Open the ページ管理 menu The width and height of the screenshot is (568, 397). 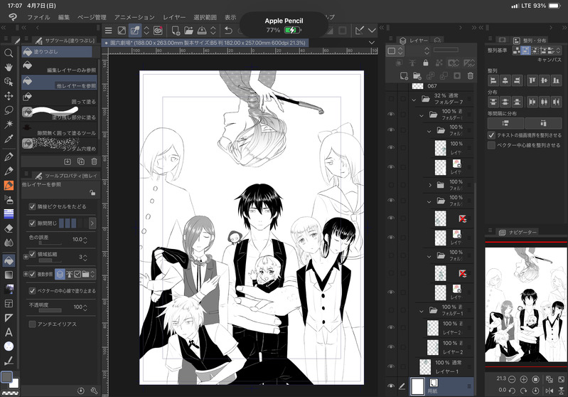click(92, 17)
